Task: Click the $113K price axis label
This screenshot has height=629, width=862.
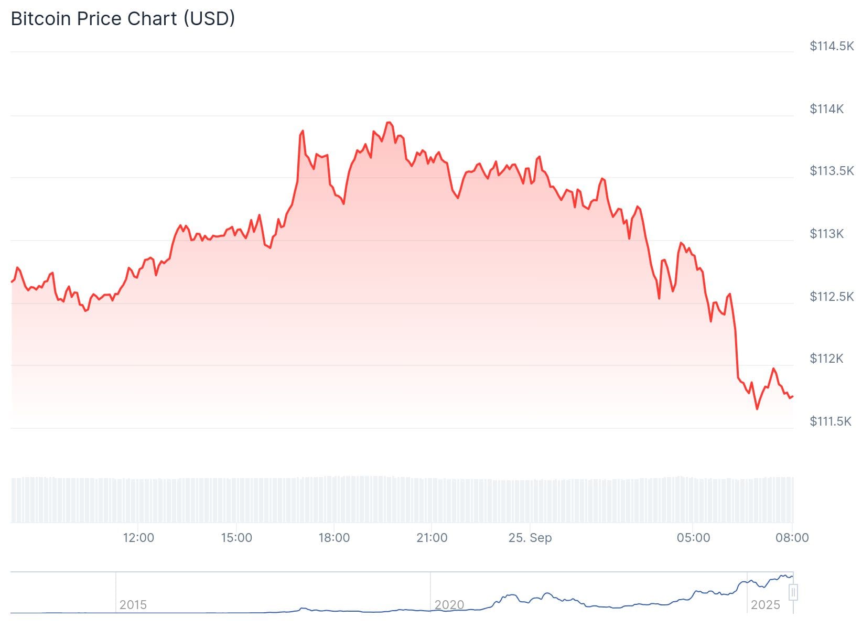Action: pyautogui.click(x=827, y=234)
